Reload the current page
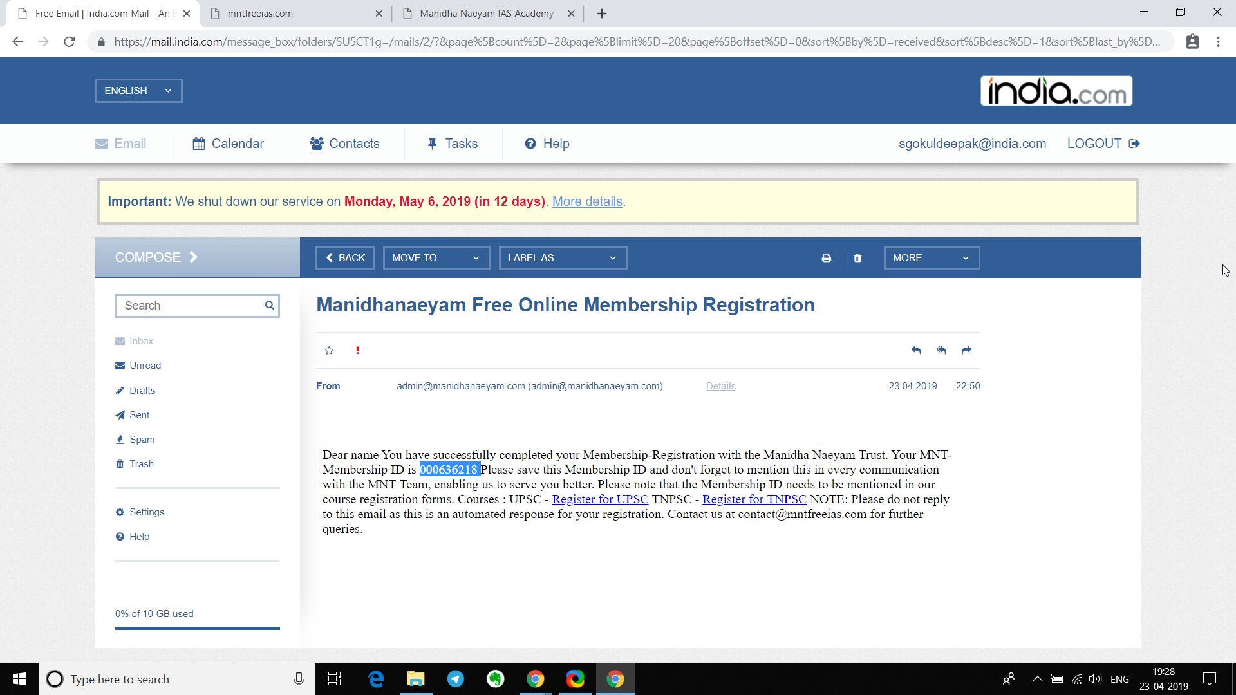The width and height of the screenshot is (1236, 695). (x=70, y=42)
